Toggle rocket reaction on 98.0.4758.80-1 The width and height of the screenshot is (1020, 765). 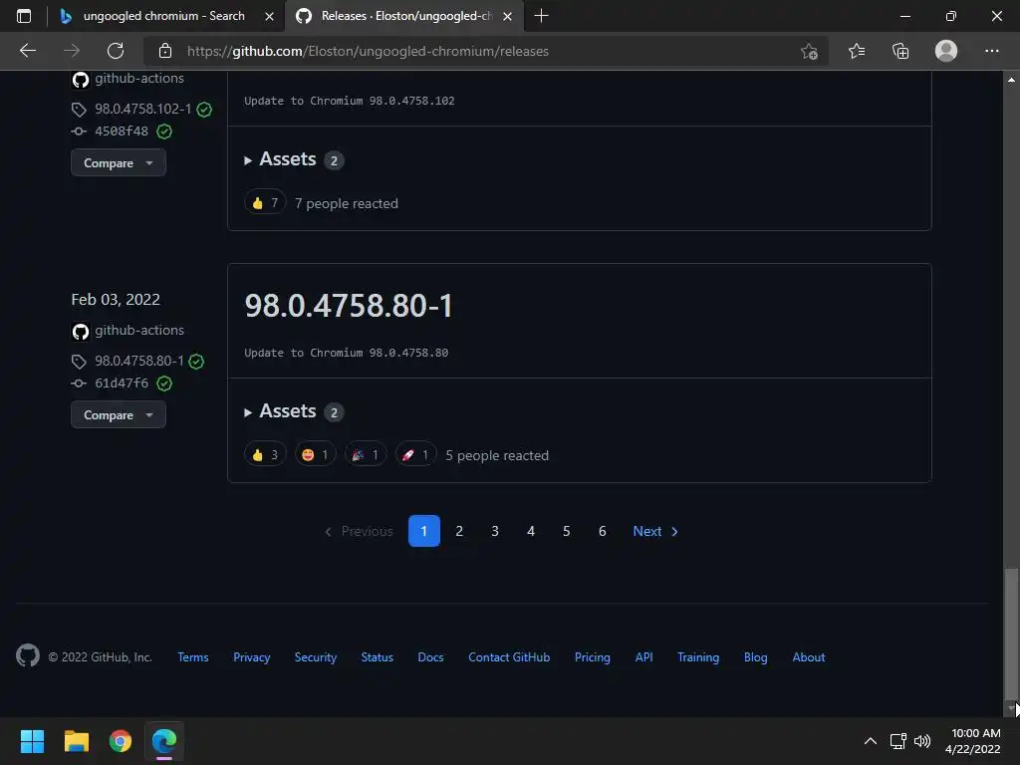pos(415,454)
